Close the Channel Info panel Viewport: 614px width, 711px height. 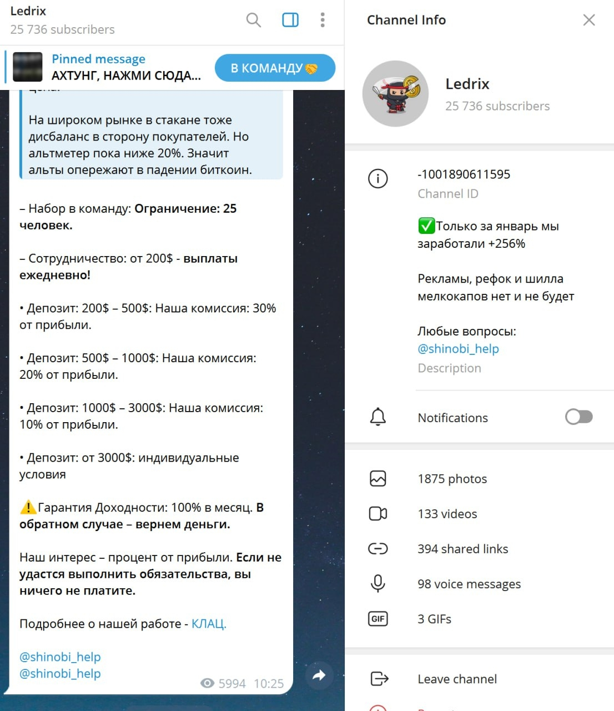tap(589, 21)
